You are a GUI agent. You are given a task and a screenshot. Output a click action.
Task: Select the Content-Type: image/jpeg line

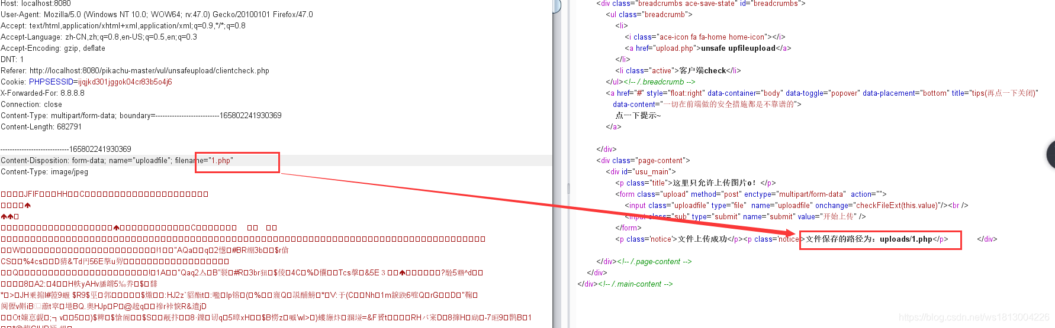(44, 171)
